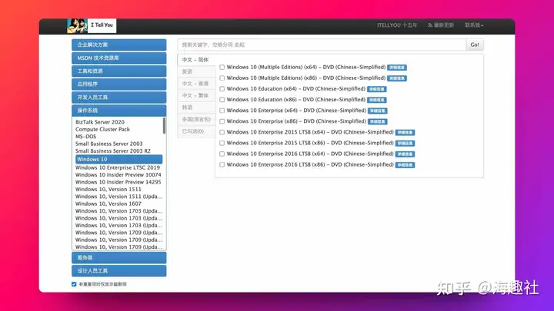Expand the 企业解决方案 category panel
The width and height of the screenshot is (554, 311).
[x=119, y=45]
